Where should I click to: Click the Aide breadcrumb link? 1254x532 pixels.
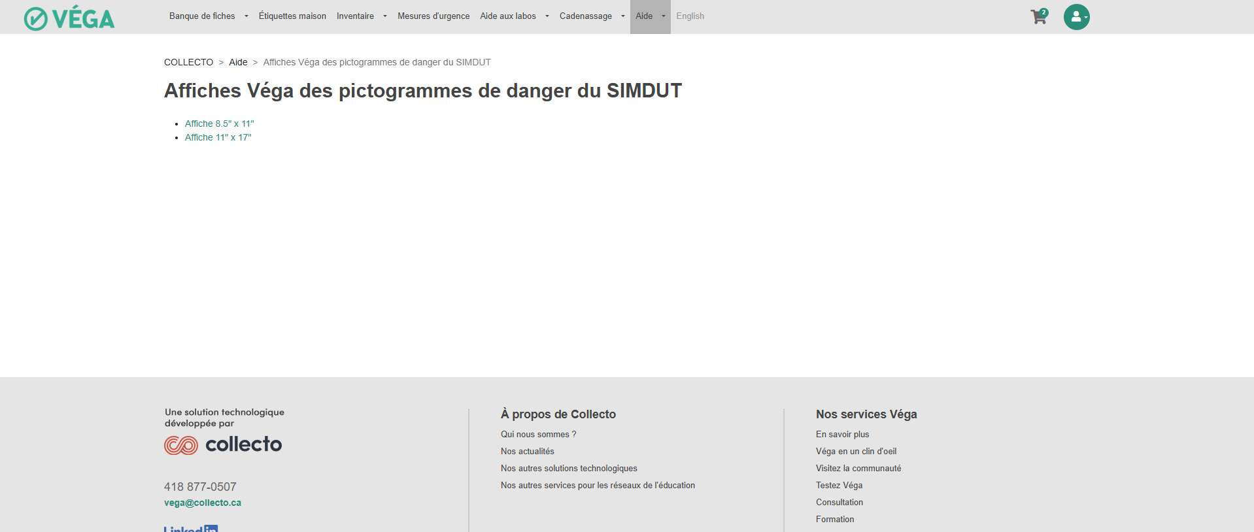pos(238,62)
